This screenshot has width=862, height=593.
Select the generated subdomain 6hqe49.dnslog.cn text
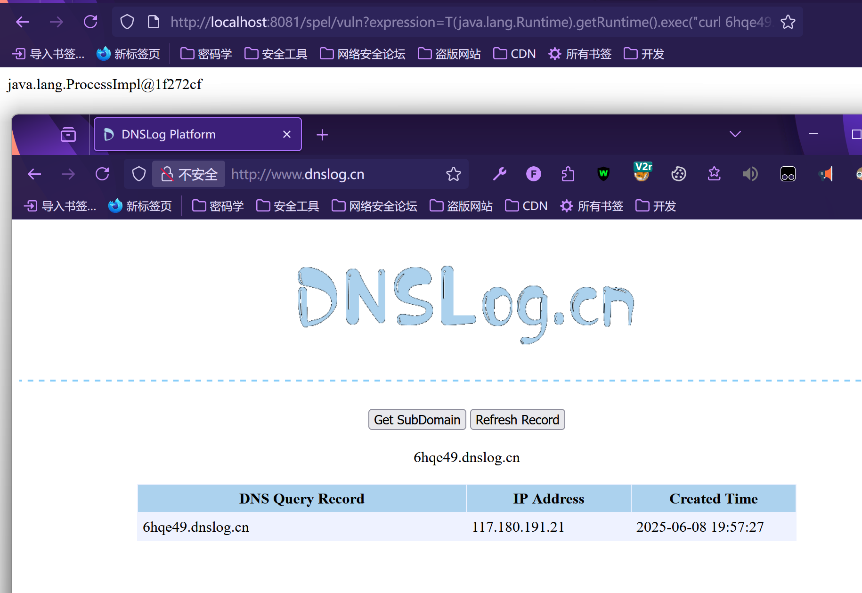[466, 457]
